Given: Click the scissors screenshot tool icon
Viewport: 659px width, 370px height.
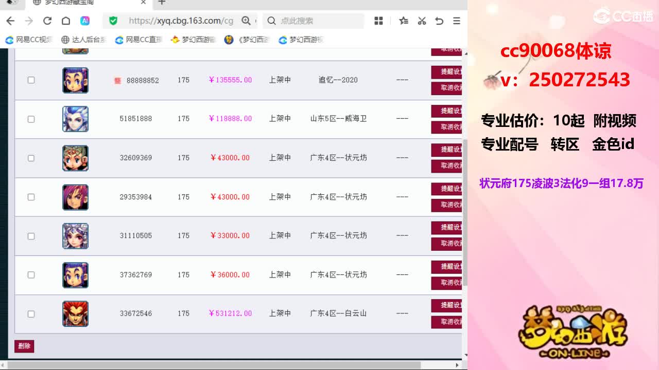Looking at the screenshot, I should tap(422, 21).
